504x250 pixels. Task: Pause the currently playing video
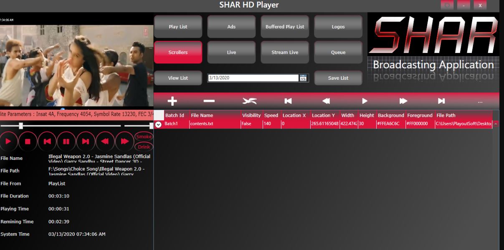pos(66,141)
